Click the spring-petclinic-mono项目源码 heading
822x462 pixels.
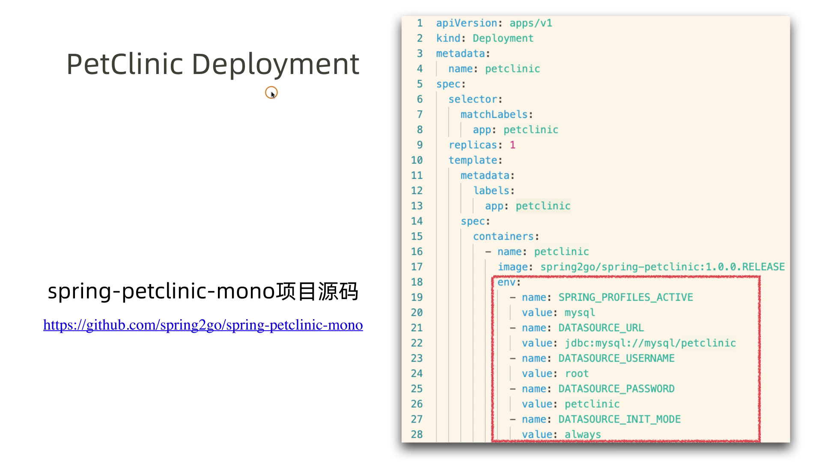(x=203, y=291)
